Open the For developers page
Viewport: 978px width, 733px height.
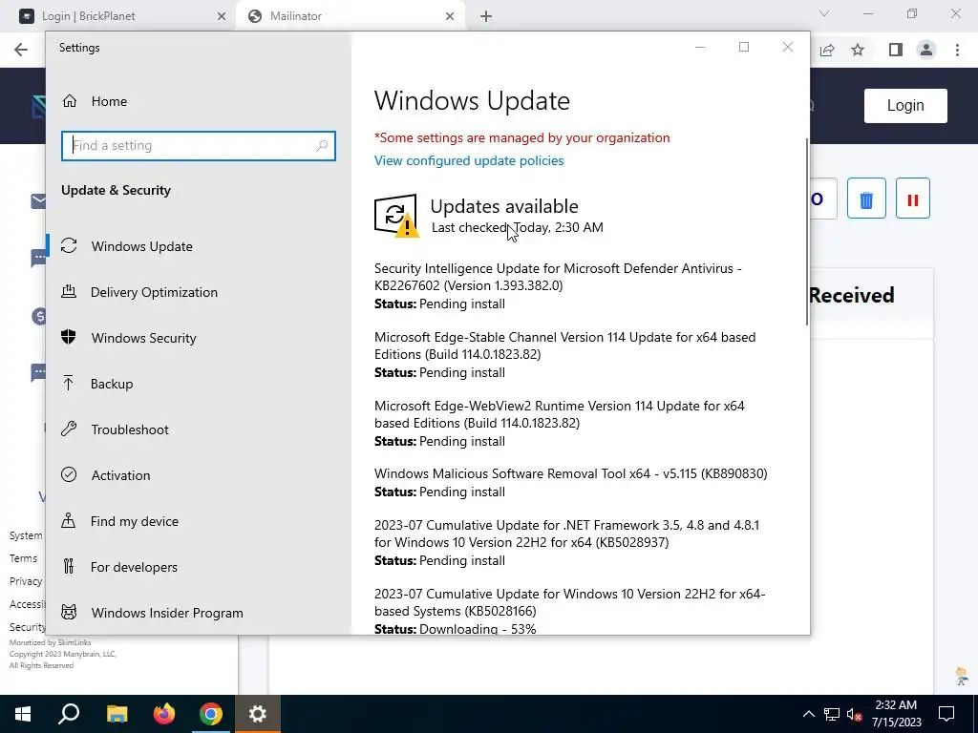134,567
